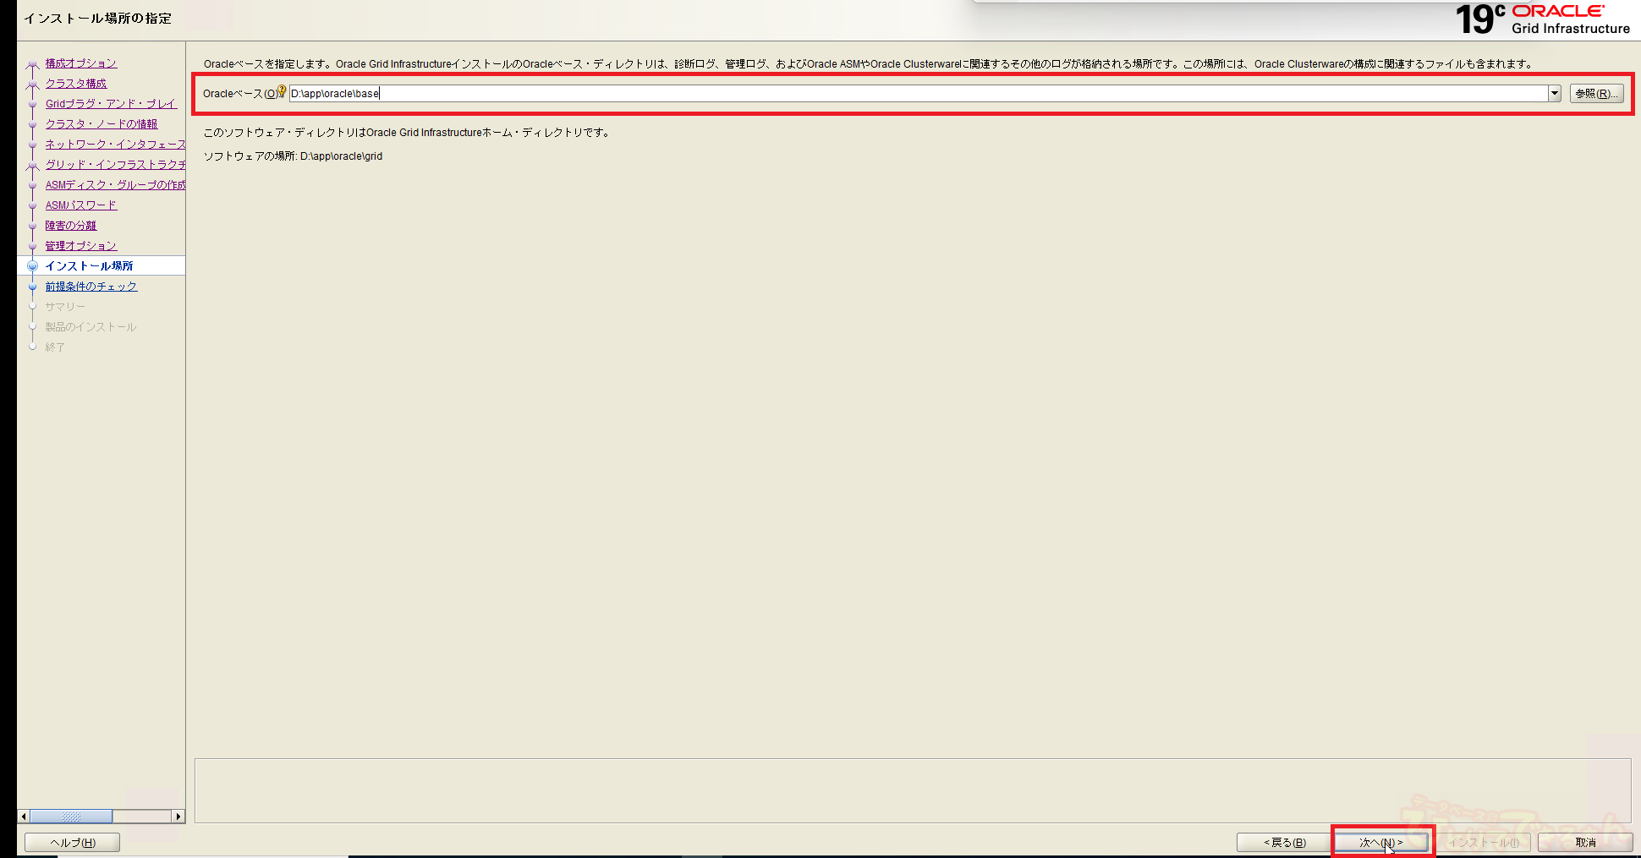Open Gridプラグ・アンド・プレイ step
The width and height of the screenshot is (1641, 858).
click(x=111, y=104)
